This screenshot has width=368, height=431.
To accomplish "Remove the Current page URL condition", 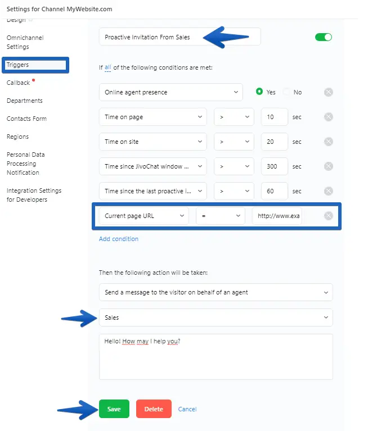I will click(329, 216).
